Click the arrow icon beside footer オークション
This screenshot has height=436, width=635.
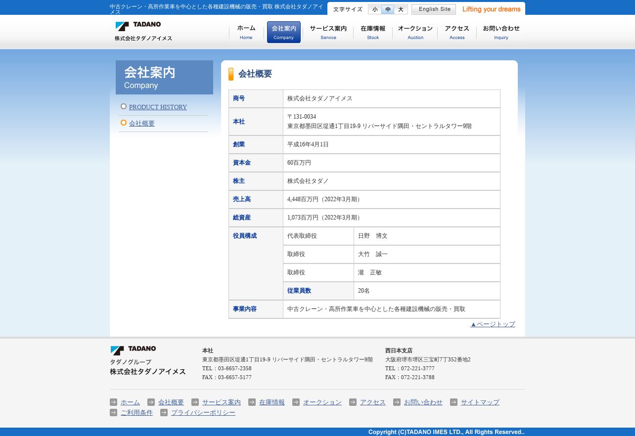tap(296, 402)
